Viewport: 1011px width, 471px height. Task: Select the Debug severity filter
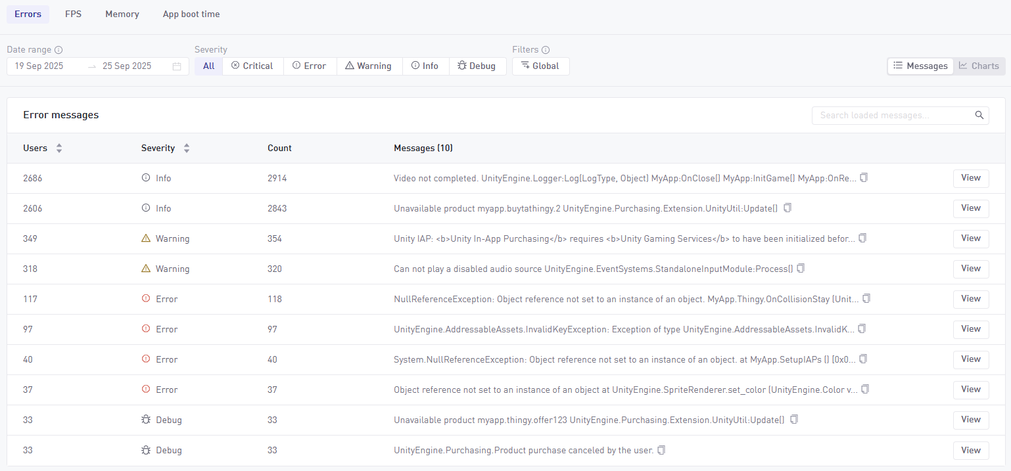(477, 66)
